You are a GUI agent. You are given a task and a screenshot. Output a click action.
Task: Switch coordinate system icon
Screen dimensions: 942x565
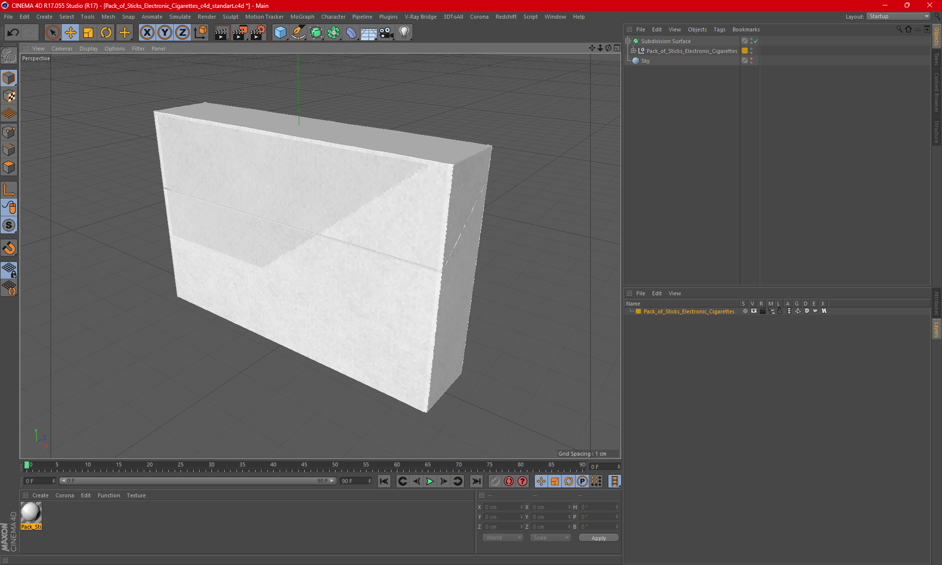click(200, 33)
